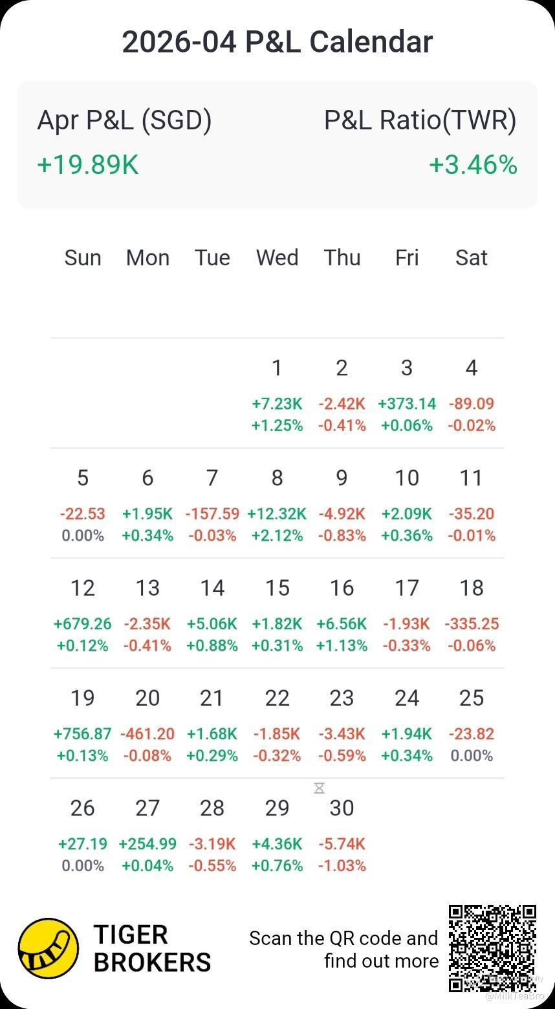Tap the +19.89K monthly profit value
Image resolution: width=555 pixels, height=1009 pixels.
pyautogui.click(x=88, y=165)
